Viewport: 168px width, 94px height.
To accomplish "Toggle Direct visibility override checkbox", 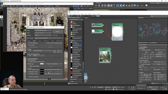I will tap(28, 70).
